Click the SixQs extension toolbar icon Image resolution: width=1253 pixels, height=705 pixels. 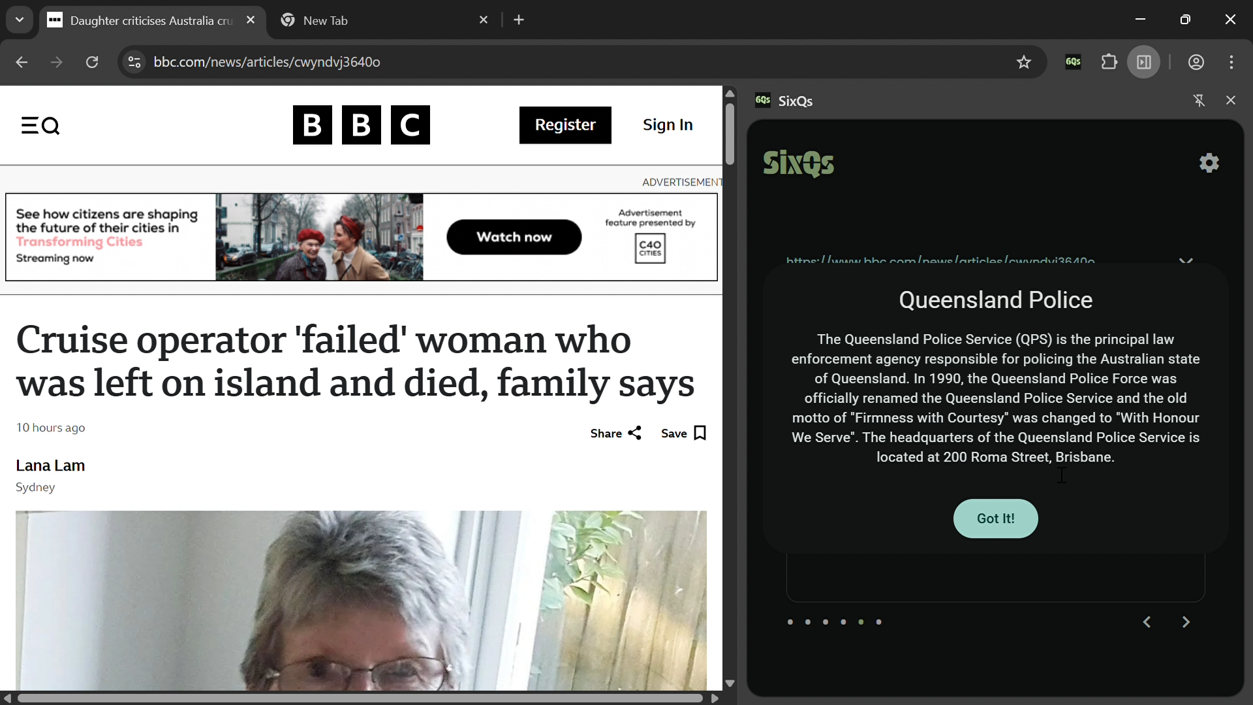[x=1074, y=62]
